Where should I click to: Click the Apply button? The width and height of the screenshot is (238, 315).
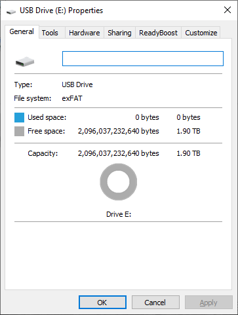208,303
